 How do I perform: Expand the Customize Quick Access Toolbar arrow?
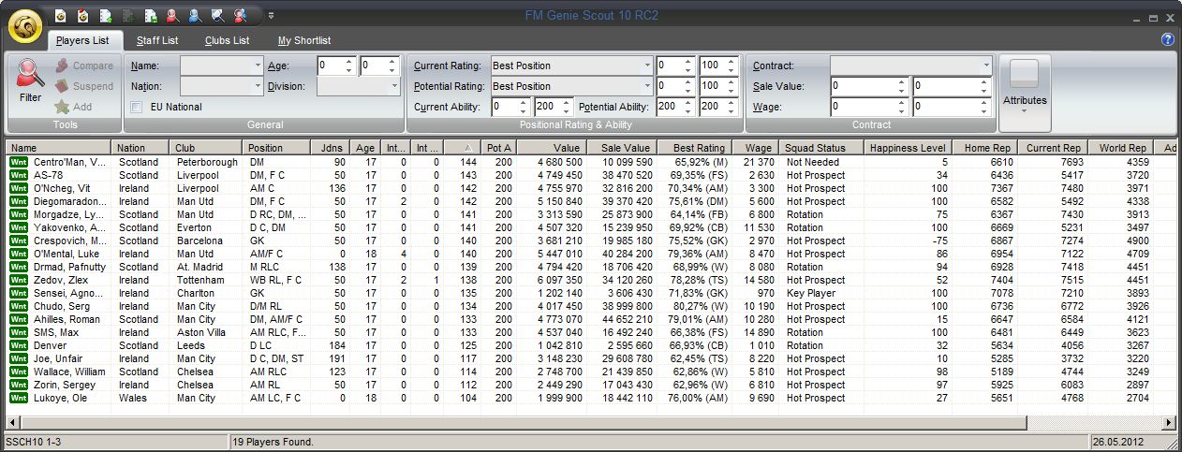click(271, 15)
